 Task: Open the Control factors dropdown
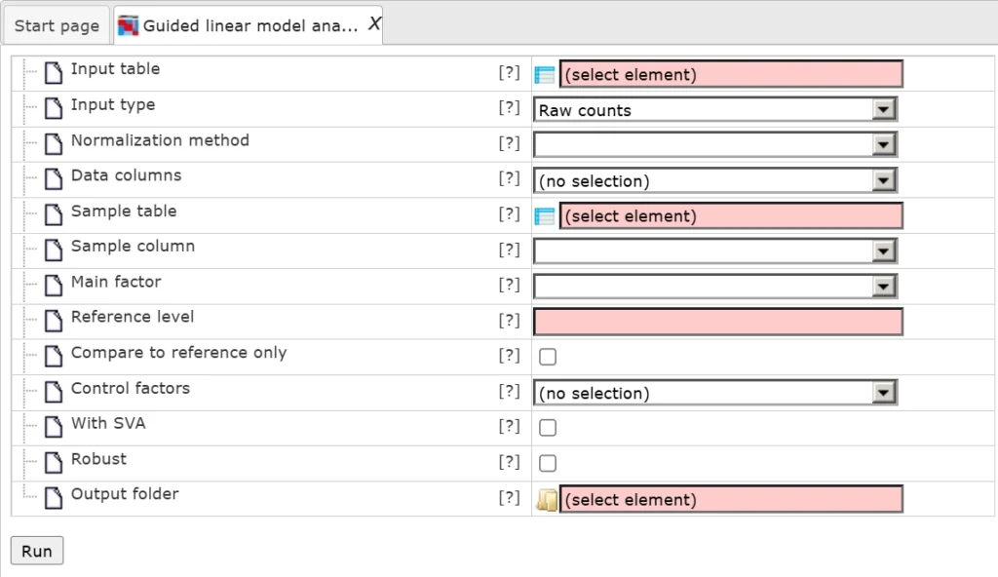pos(715,393)
